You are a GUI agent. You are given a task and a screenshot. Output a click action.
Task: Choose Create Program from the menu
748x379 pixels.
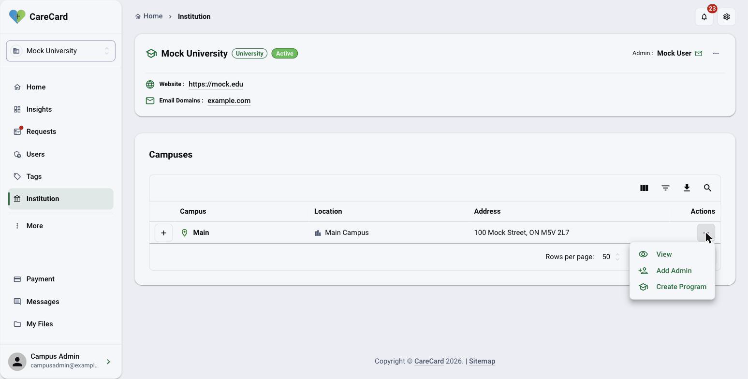point(672,287)
